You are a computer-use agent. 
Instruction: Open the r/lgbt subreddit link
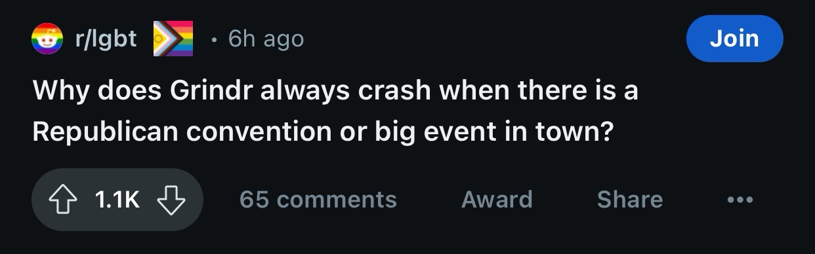[x=106, y=39]
